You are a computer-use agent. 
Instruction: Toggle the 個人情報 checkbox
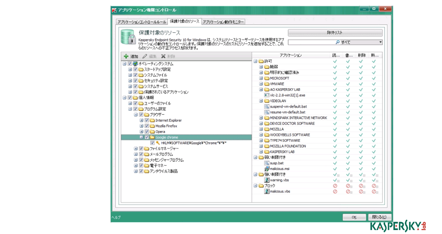click(130, 98)
